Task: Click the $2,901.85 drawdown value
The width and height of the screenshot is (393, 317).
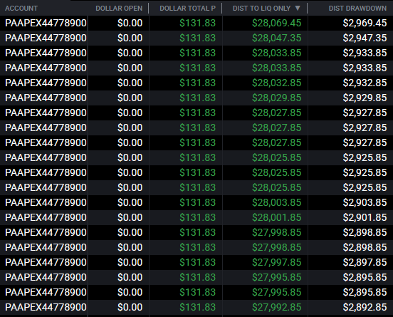Action: click(365, 217)
